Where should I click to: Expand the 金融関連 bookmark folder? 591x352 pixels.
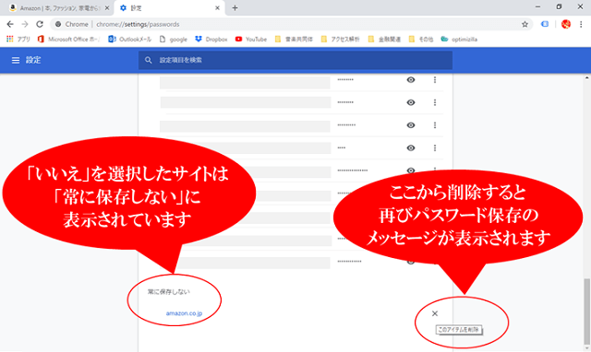point(384,39)
